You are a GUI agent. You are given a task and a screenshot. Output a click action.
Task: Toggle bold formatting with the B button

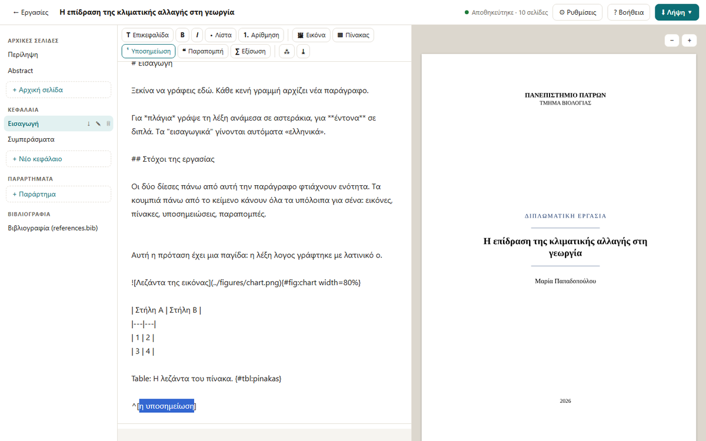click(x=182, y=35)
